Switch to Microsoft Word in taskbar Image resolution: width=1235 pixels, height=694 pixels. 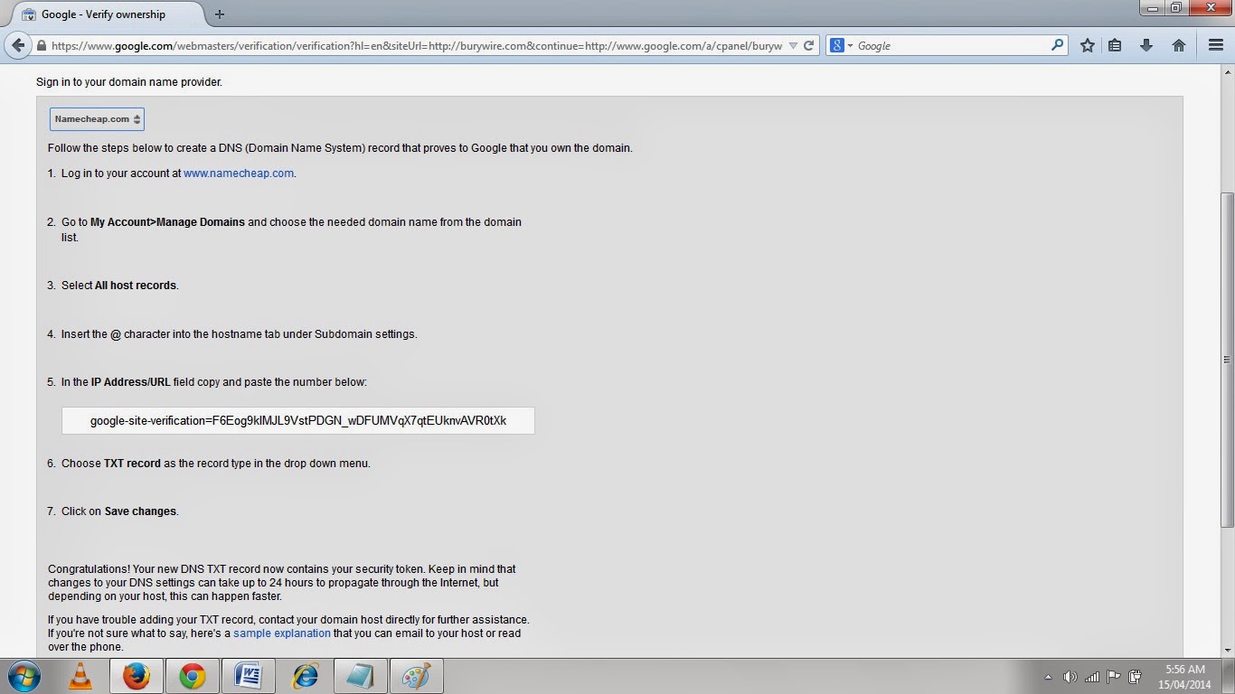[x=248, y=676]
